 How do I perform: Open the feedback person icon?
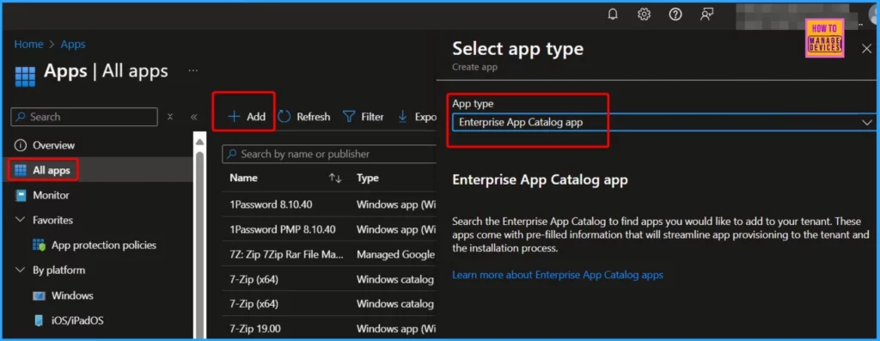(x=706, y=15)
